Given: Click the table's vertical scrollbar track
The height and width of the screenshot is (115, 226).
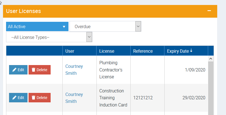Looking at the screenshot, I should coord(211,88).
